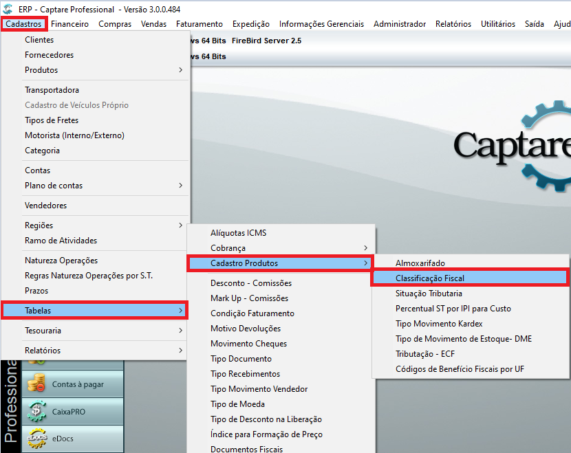Expand the Plano de contas submenu arrow
This screenshot has width=571, height=453.
pyautogui.click(x=181, y=185)
